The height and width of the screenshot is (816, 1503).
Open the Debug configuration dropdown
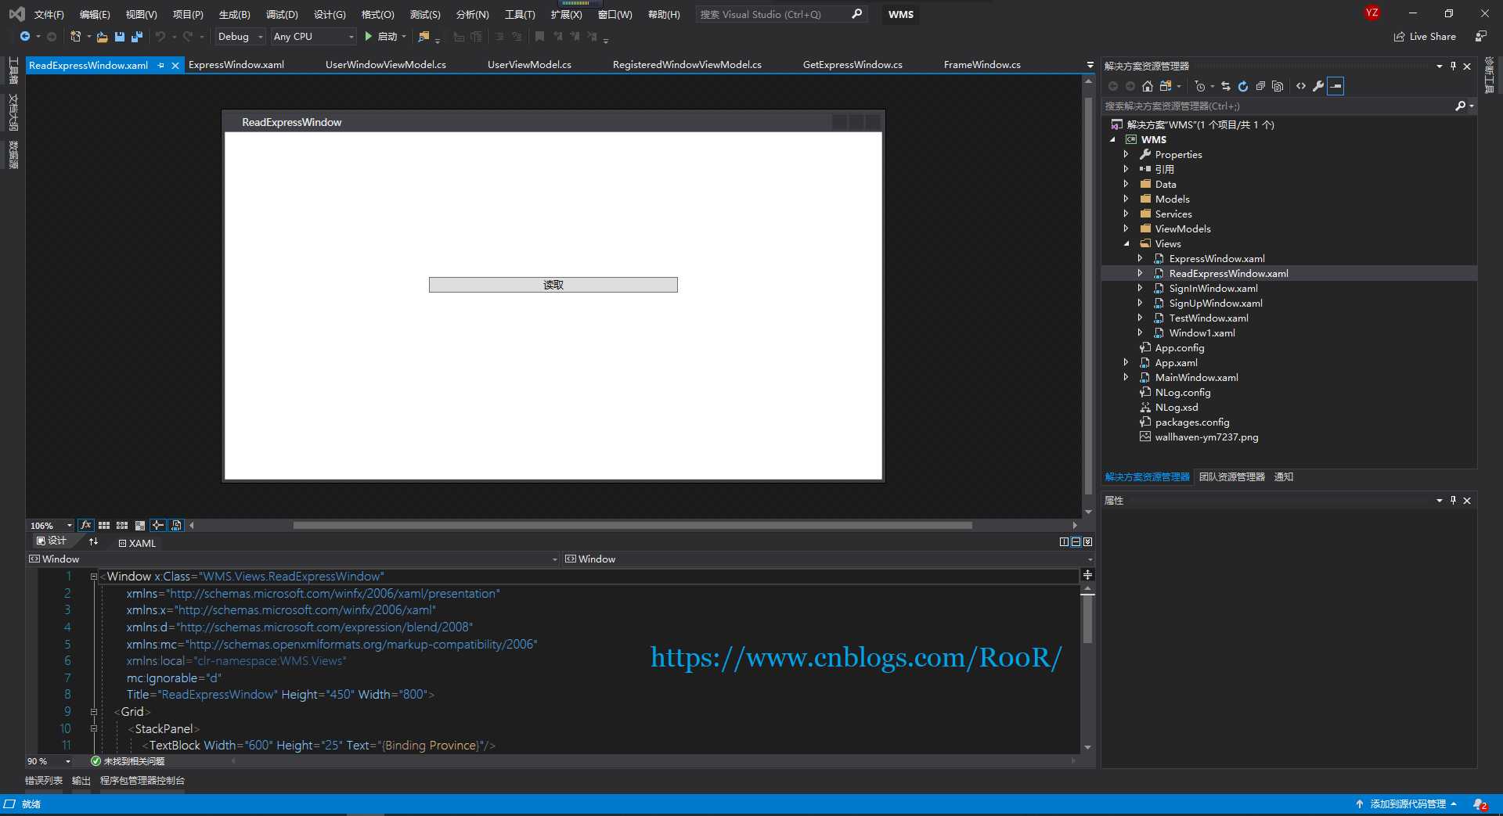240,37
